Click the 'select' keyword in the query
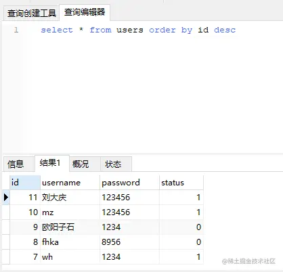 (57, 30)
